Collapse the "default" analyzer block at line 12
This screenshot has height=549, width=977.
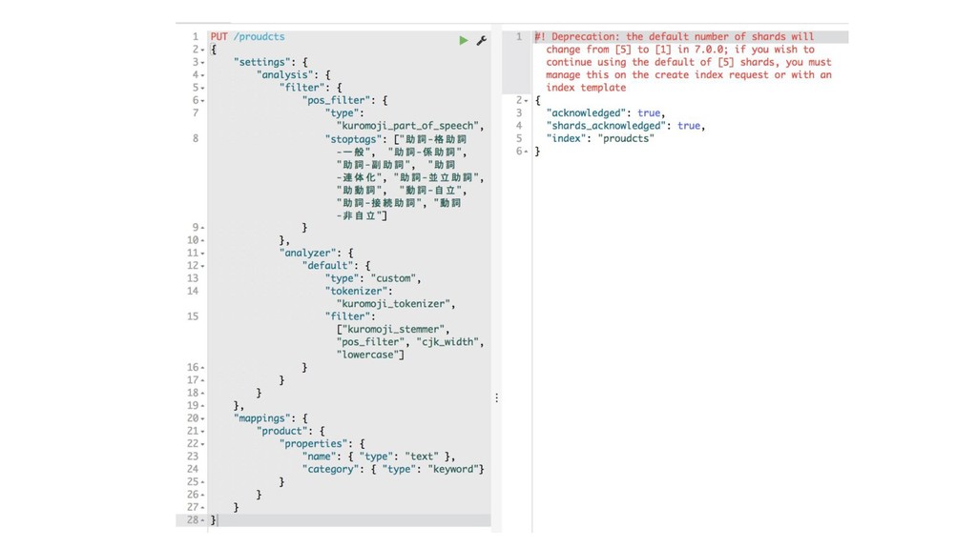(x=203, y=266)
